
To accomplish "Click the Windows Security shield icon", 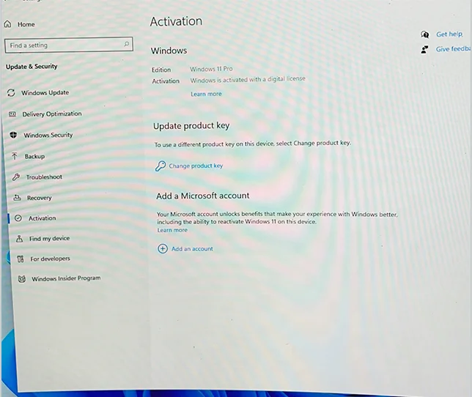I will tap(13, 135).
